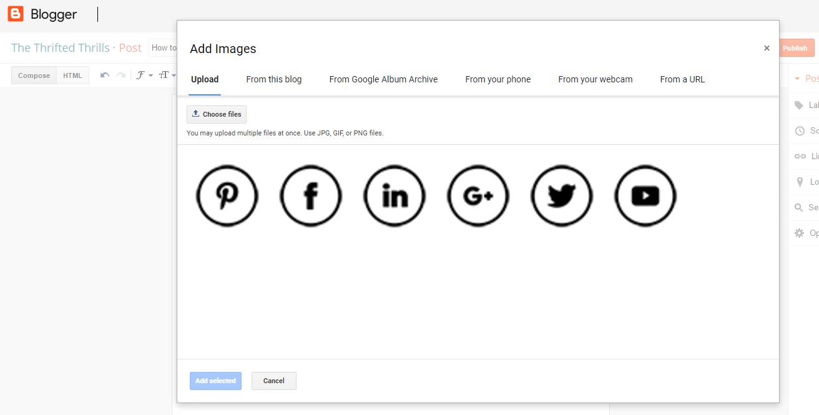
Task: Click the Blogger logo icon
Action: [x=14, y=14]
